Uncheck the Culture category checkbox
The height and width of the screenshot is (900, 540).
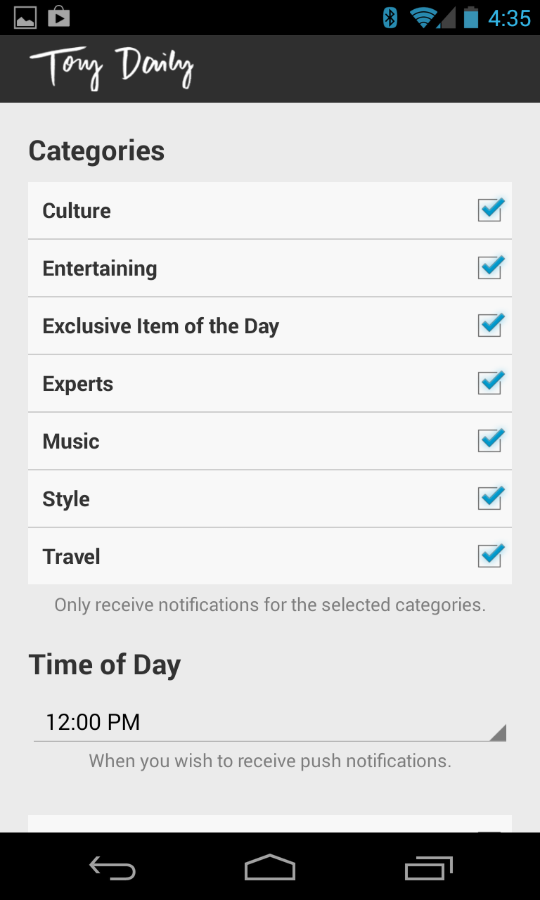tap(490, 210)
